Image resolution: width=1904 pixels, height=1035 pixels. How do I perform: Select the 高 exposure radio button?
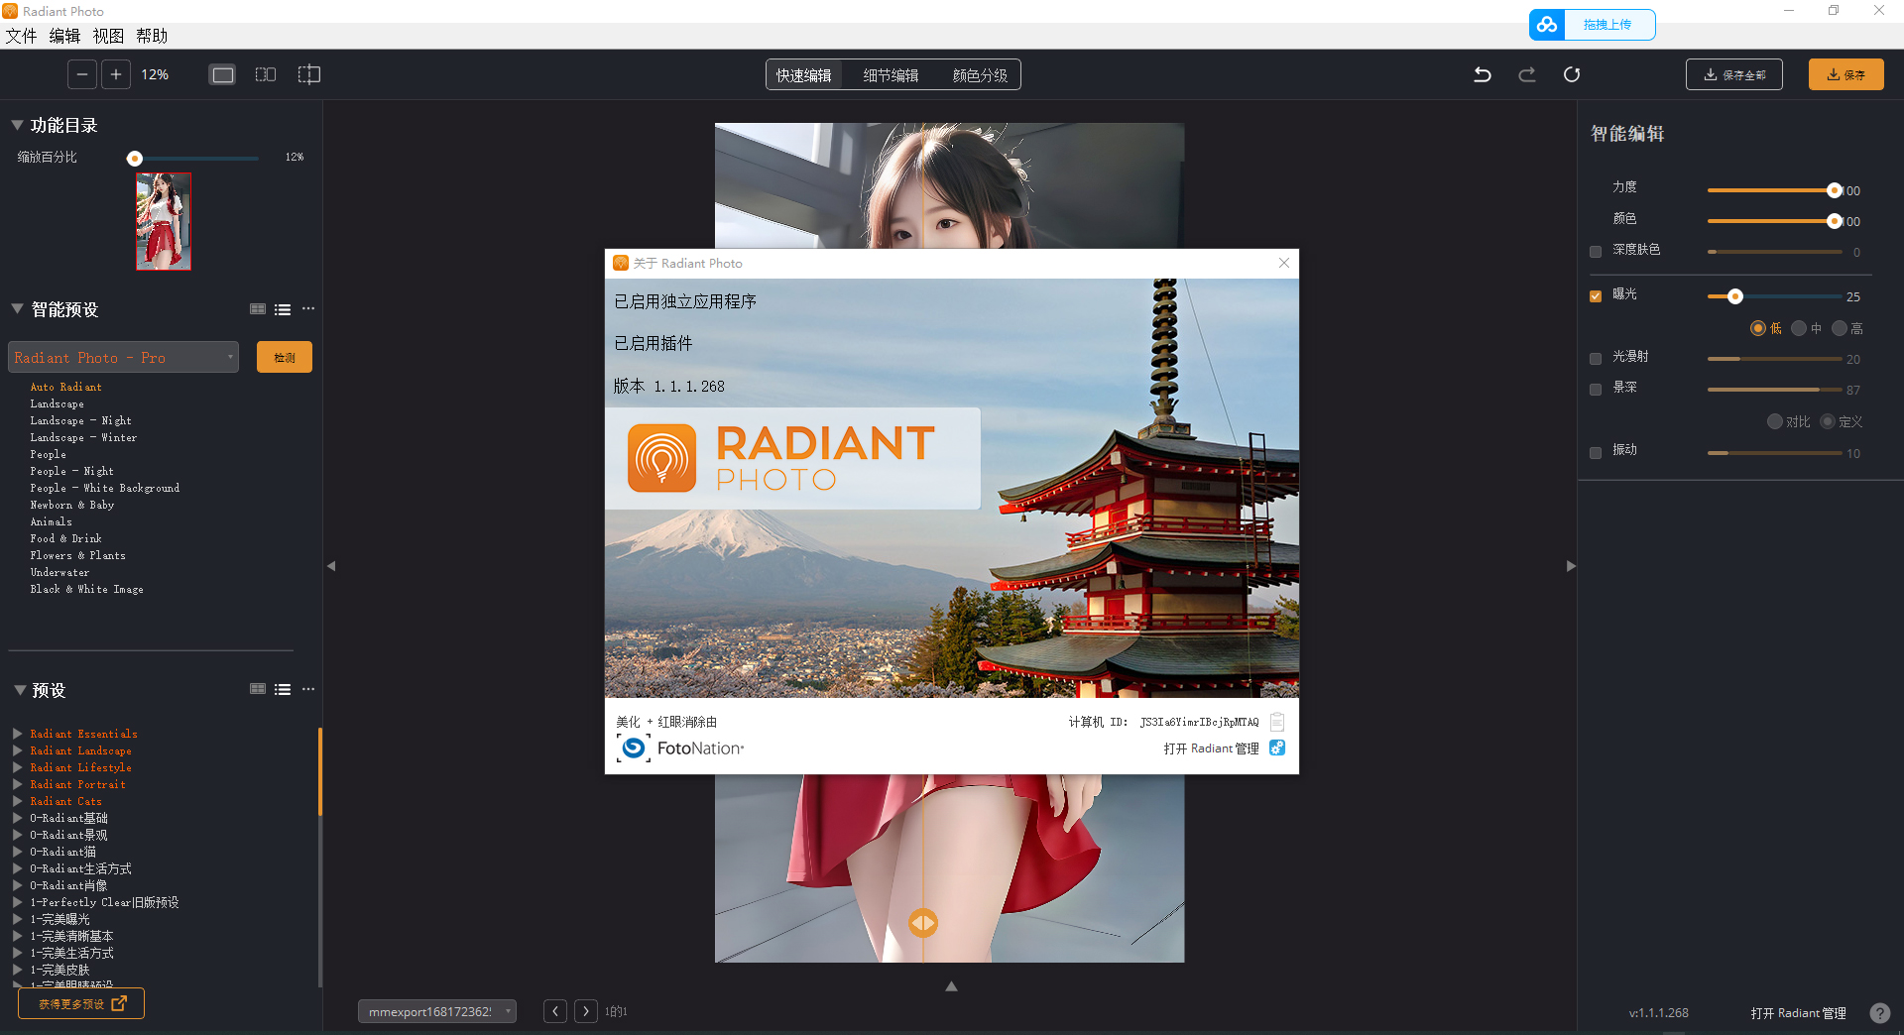point(1840,328)
